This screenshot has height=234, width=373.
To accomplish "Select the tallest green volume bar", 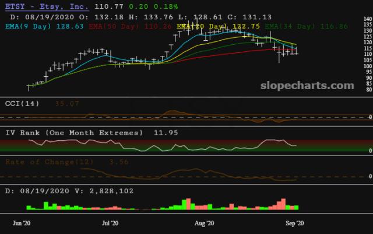I will point(184,204).
